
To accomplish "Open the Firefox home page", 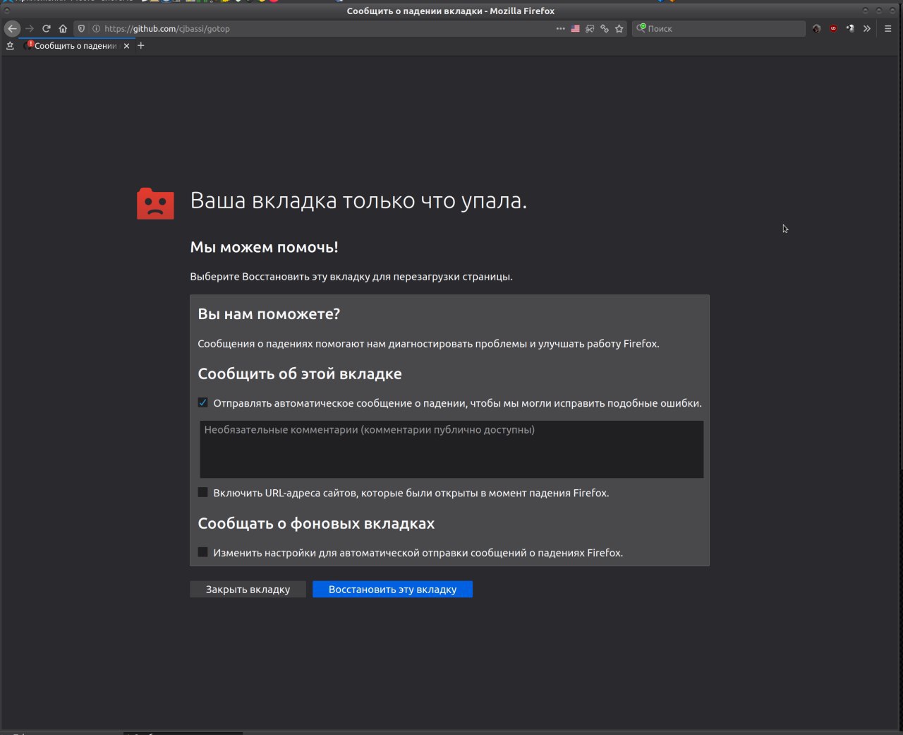I will point(63,28).
